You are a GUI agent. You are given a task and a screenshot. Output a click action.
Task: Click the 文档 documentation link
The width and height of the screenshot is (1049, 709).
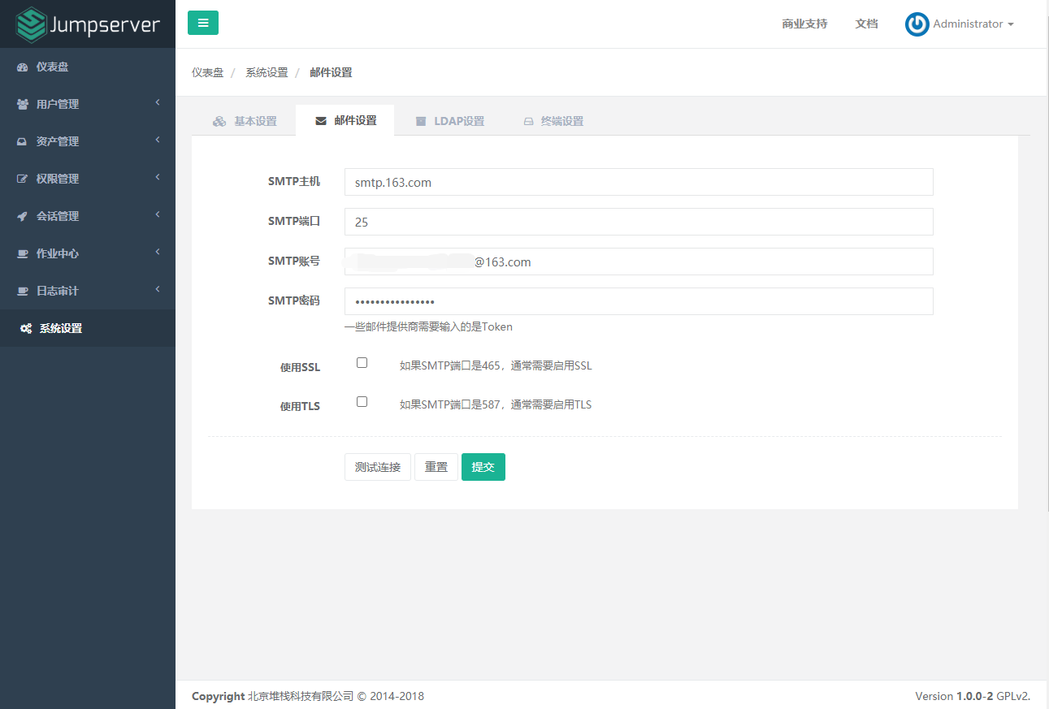[866, 24]
